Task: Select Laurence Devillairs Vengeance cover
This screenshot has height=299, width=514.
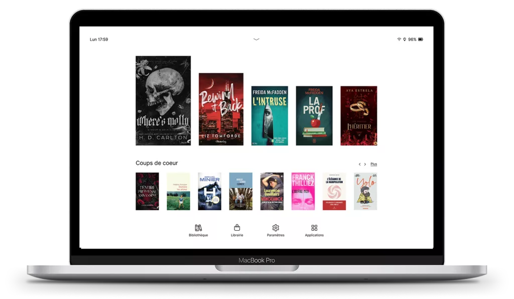Action: (x=272, y=191)
